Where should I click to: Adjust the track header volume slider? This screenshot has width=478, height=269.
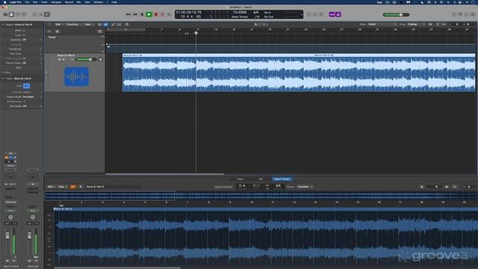tap(86, 60)
